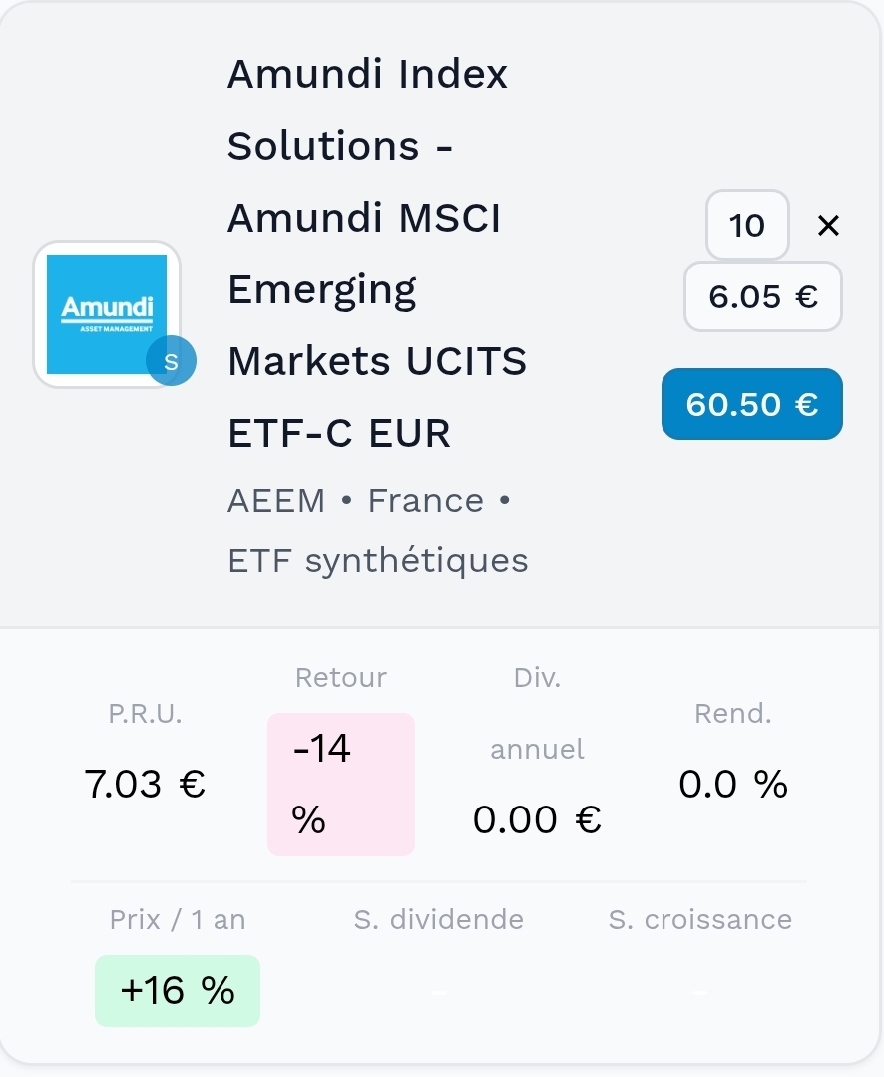Open the Amundi MSCI Emerging Markets title
Viewport: 884px width, 1077px height.
(377, 254)
